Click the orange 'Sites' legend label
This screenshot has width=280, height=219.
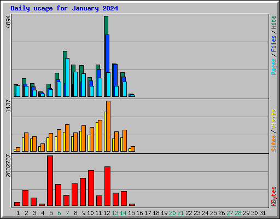tap(274, 143)
